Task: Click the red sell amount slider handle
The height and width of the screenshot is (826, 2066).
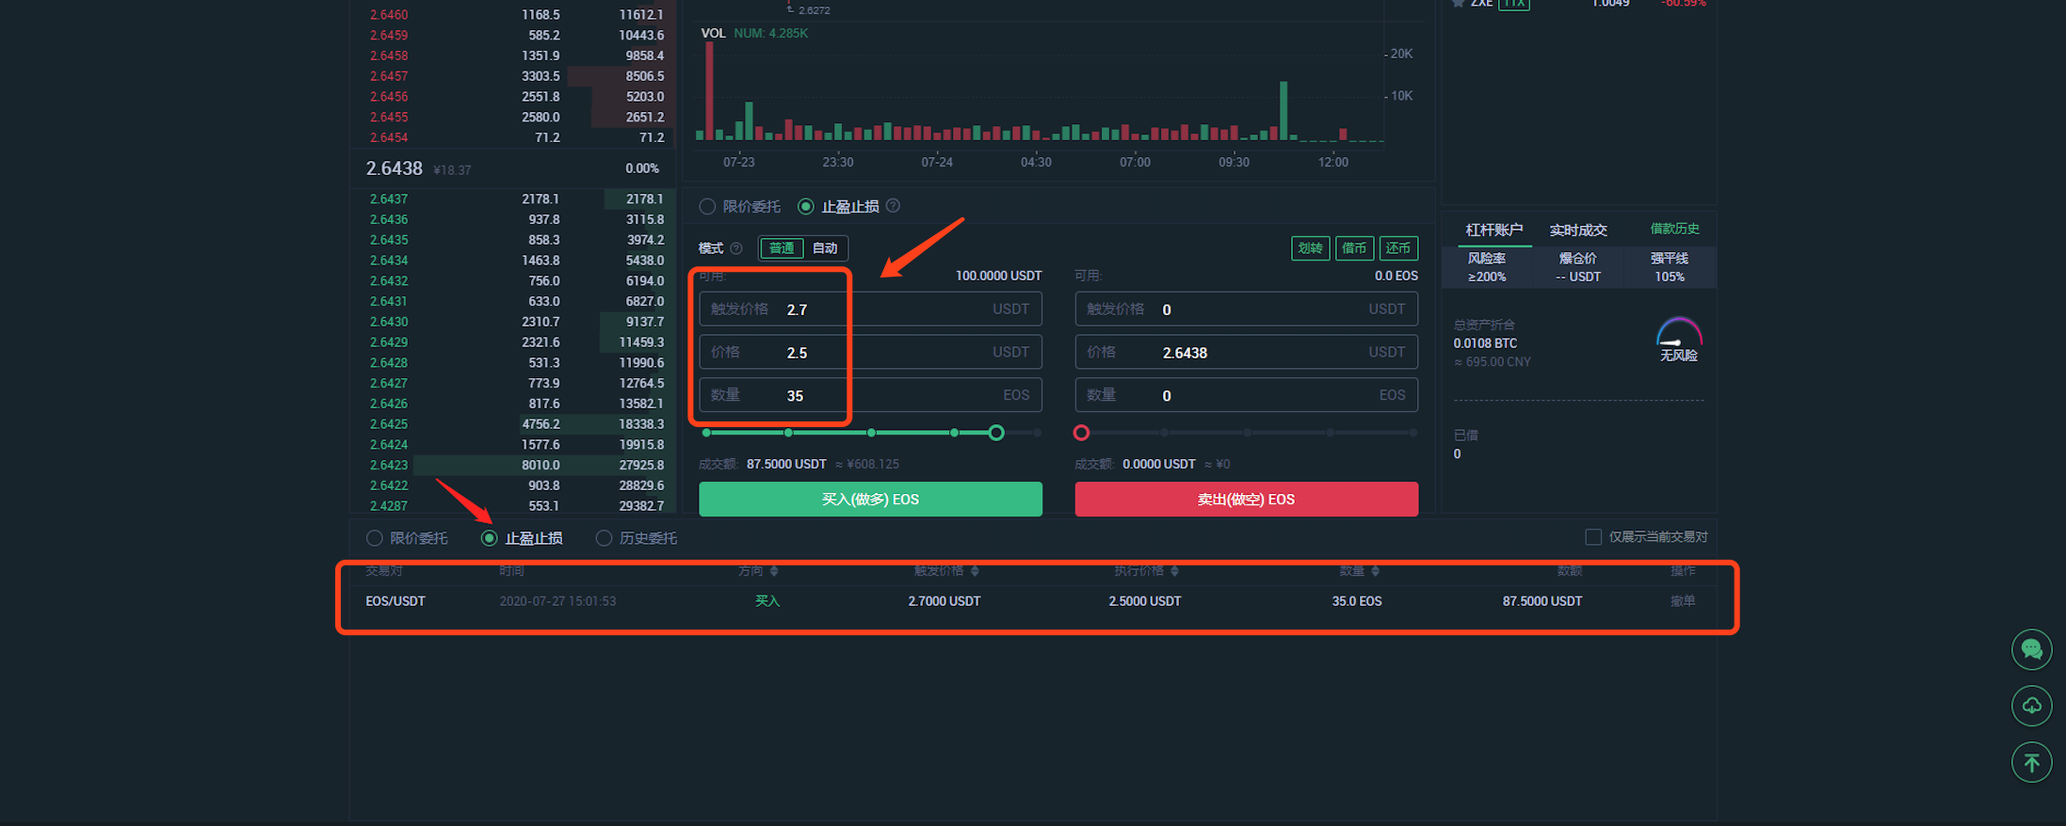Action: (1081, 433)
